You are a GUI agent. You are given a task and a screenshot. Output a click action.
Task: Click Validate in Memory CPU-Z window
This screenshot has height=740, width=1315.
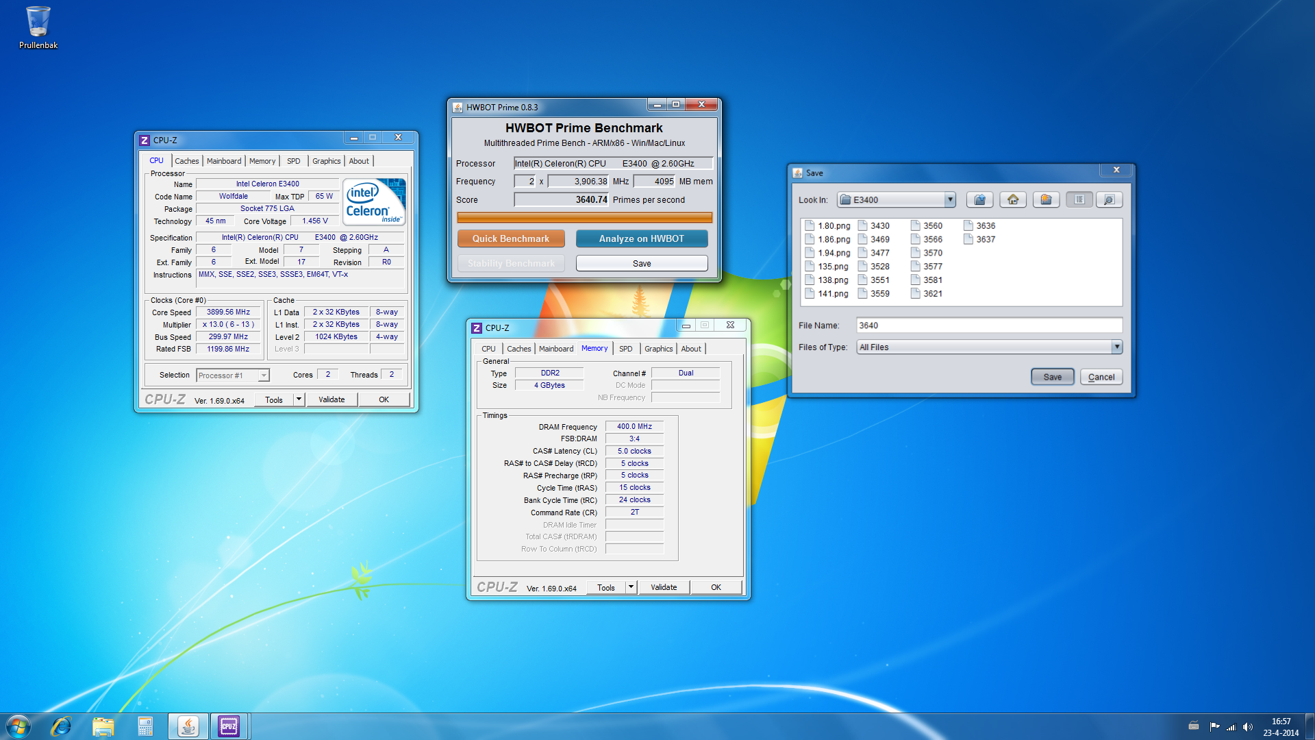click(664, 587)
